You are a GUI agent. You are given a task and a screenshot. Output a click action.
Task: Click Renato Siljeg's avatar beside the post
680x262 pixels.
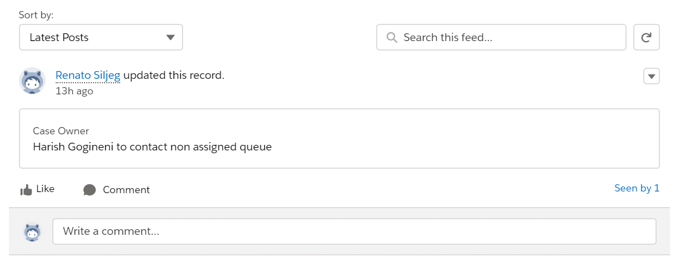[32, 81]
